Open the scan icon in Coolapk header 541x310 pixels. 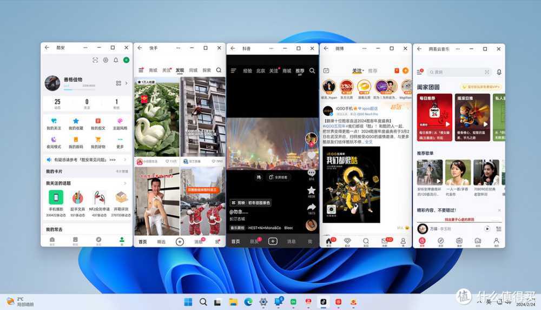coord(95,60)
